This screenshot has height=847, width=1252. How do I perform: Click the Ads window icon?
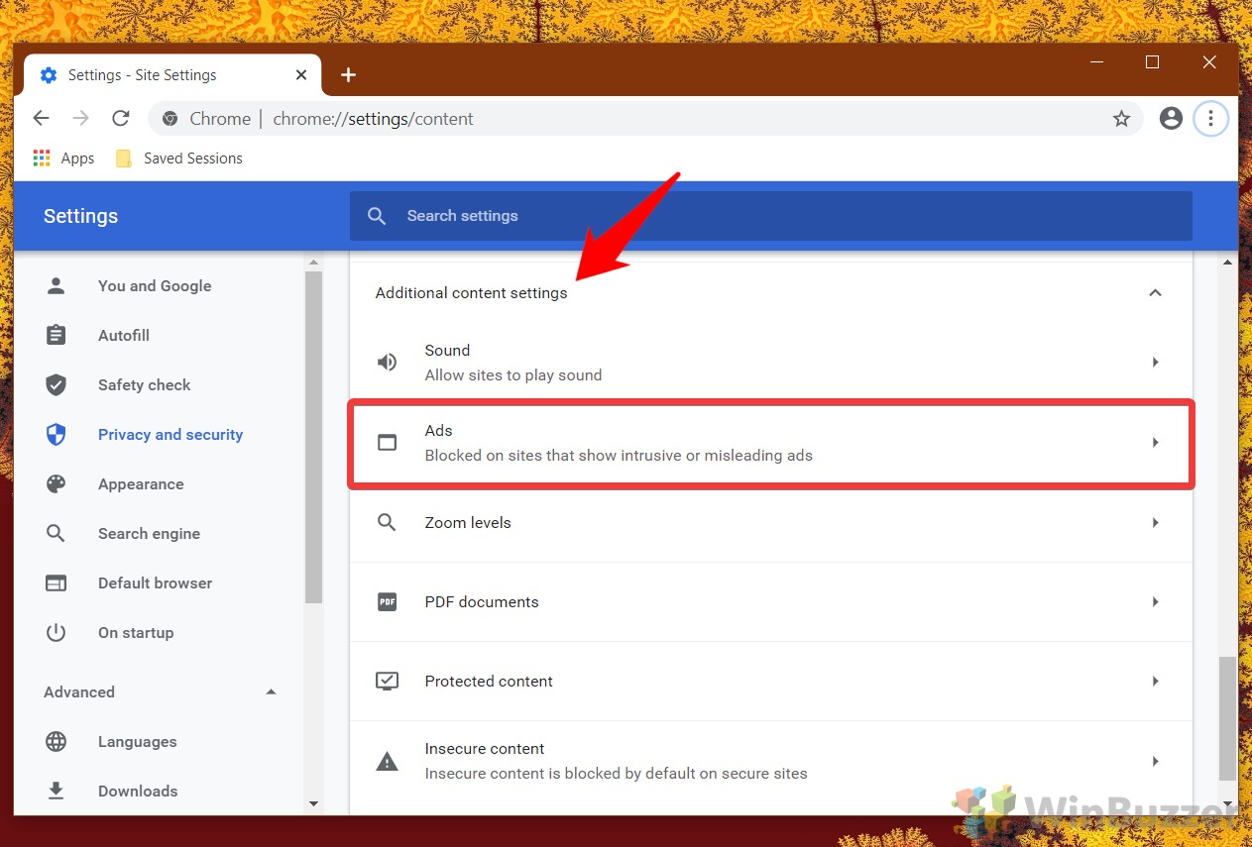[388, 443]
